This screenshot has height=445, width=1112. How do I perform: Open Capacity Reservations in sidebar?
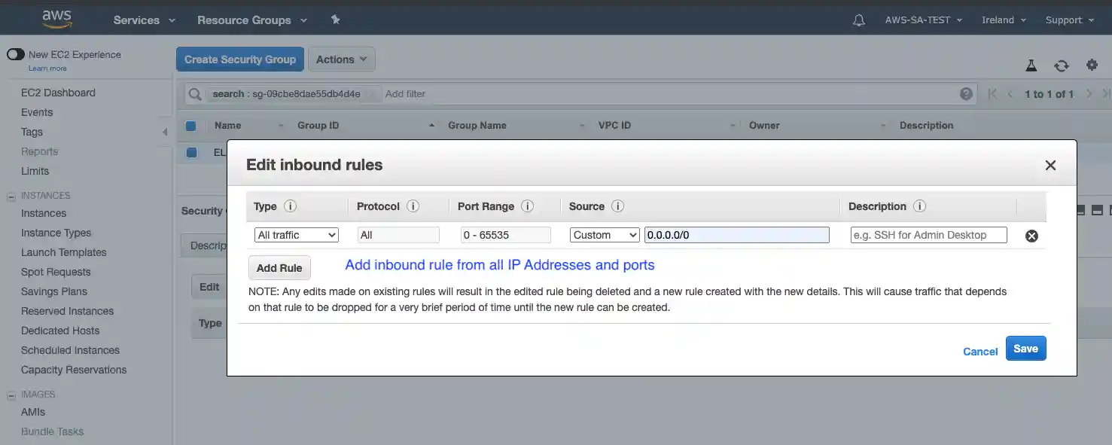pyautogui.click(x=74, y=370)
